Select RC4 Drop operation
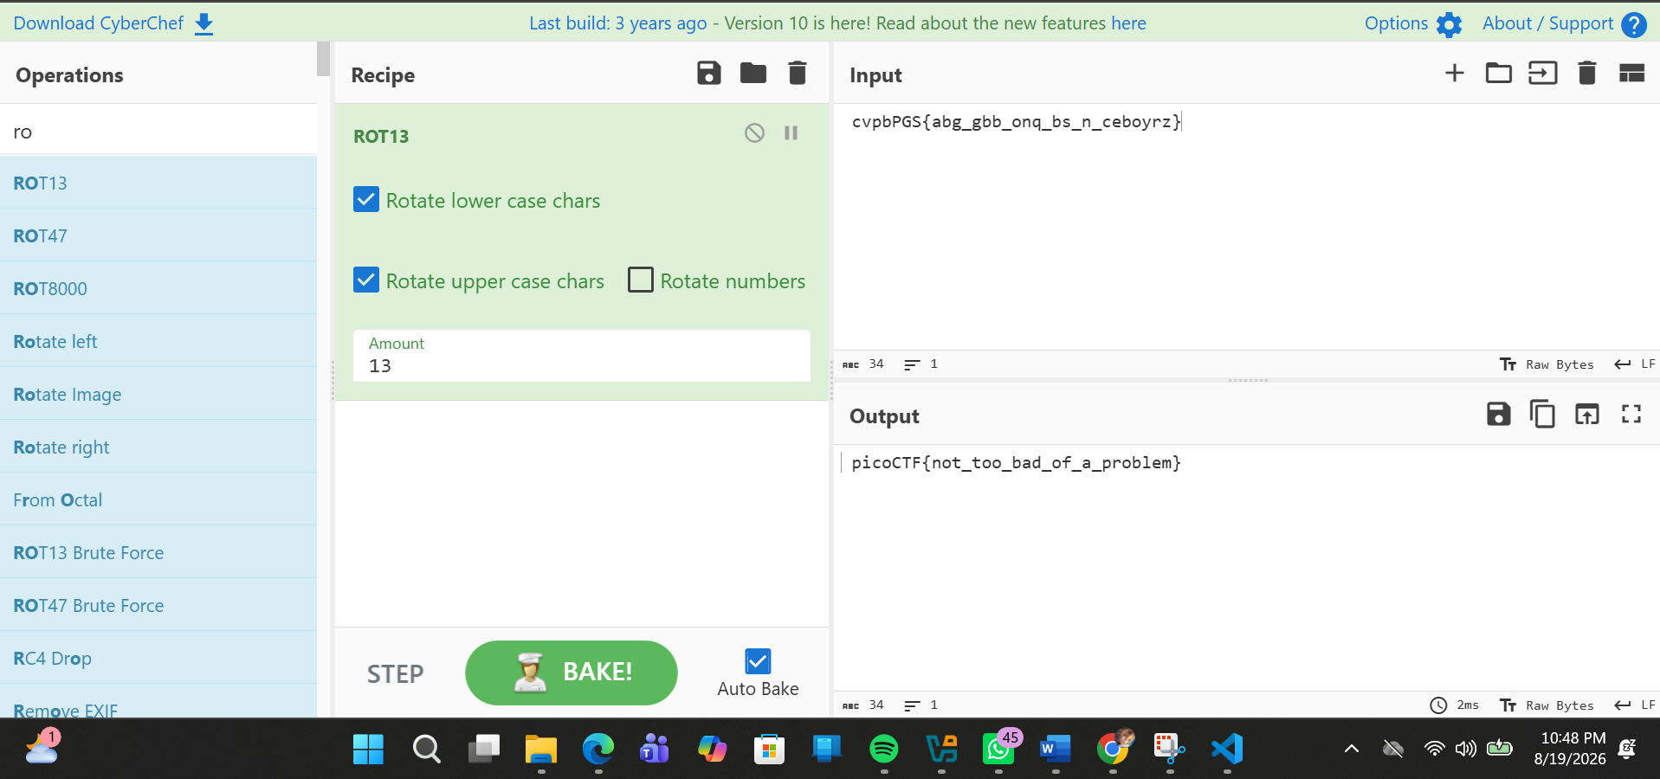 (x=158, y=658)
